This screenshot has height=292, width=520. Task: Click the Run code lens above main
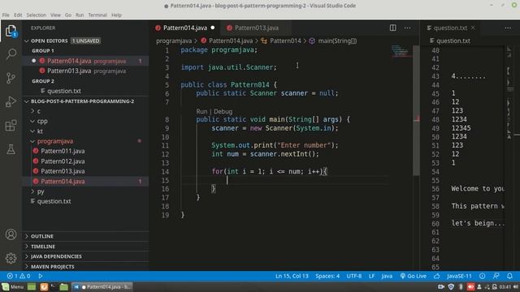[201, 112]
